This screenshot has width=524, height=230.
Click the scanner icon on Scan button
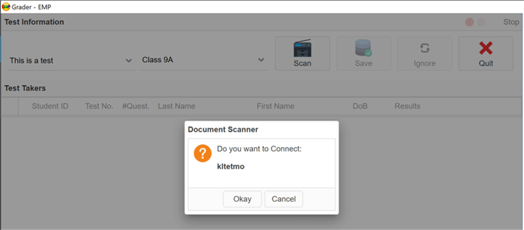tap(302, 48)
